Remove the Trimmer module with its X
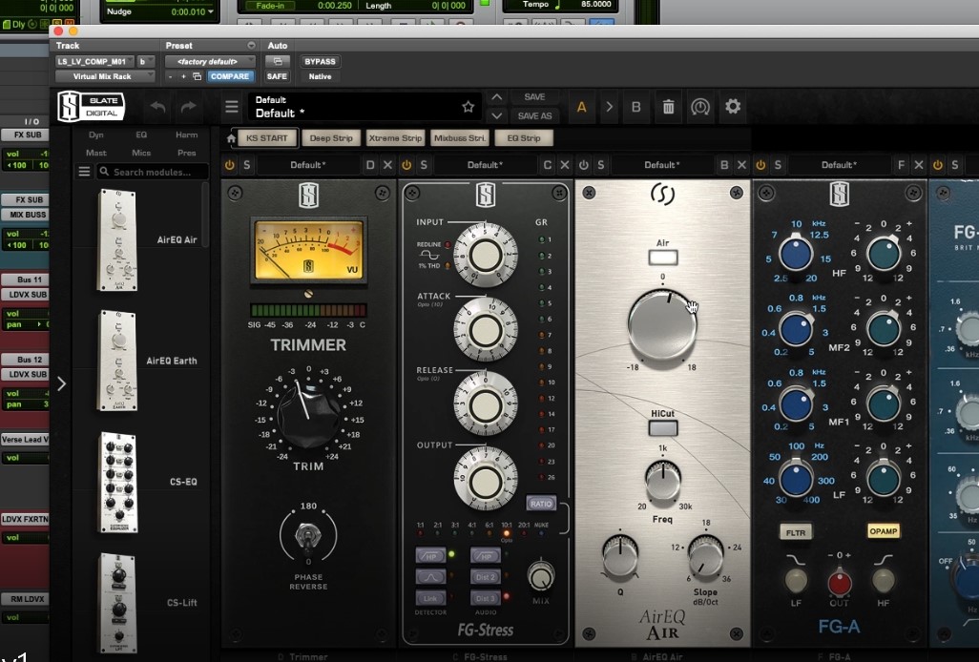This screenshot has width=979, height=662. pyautogui.click(x=387, y=165)
